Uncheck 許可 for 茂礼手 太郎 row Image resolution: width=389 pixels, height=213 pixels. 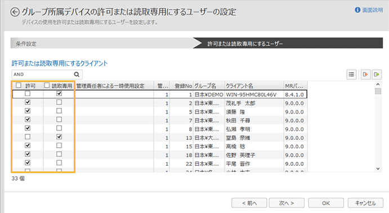28,102
